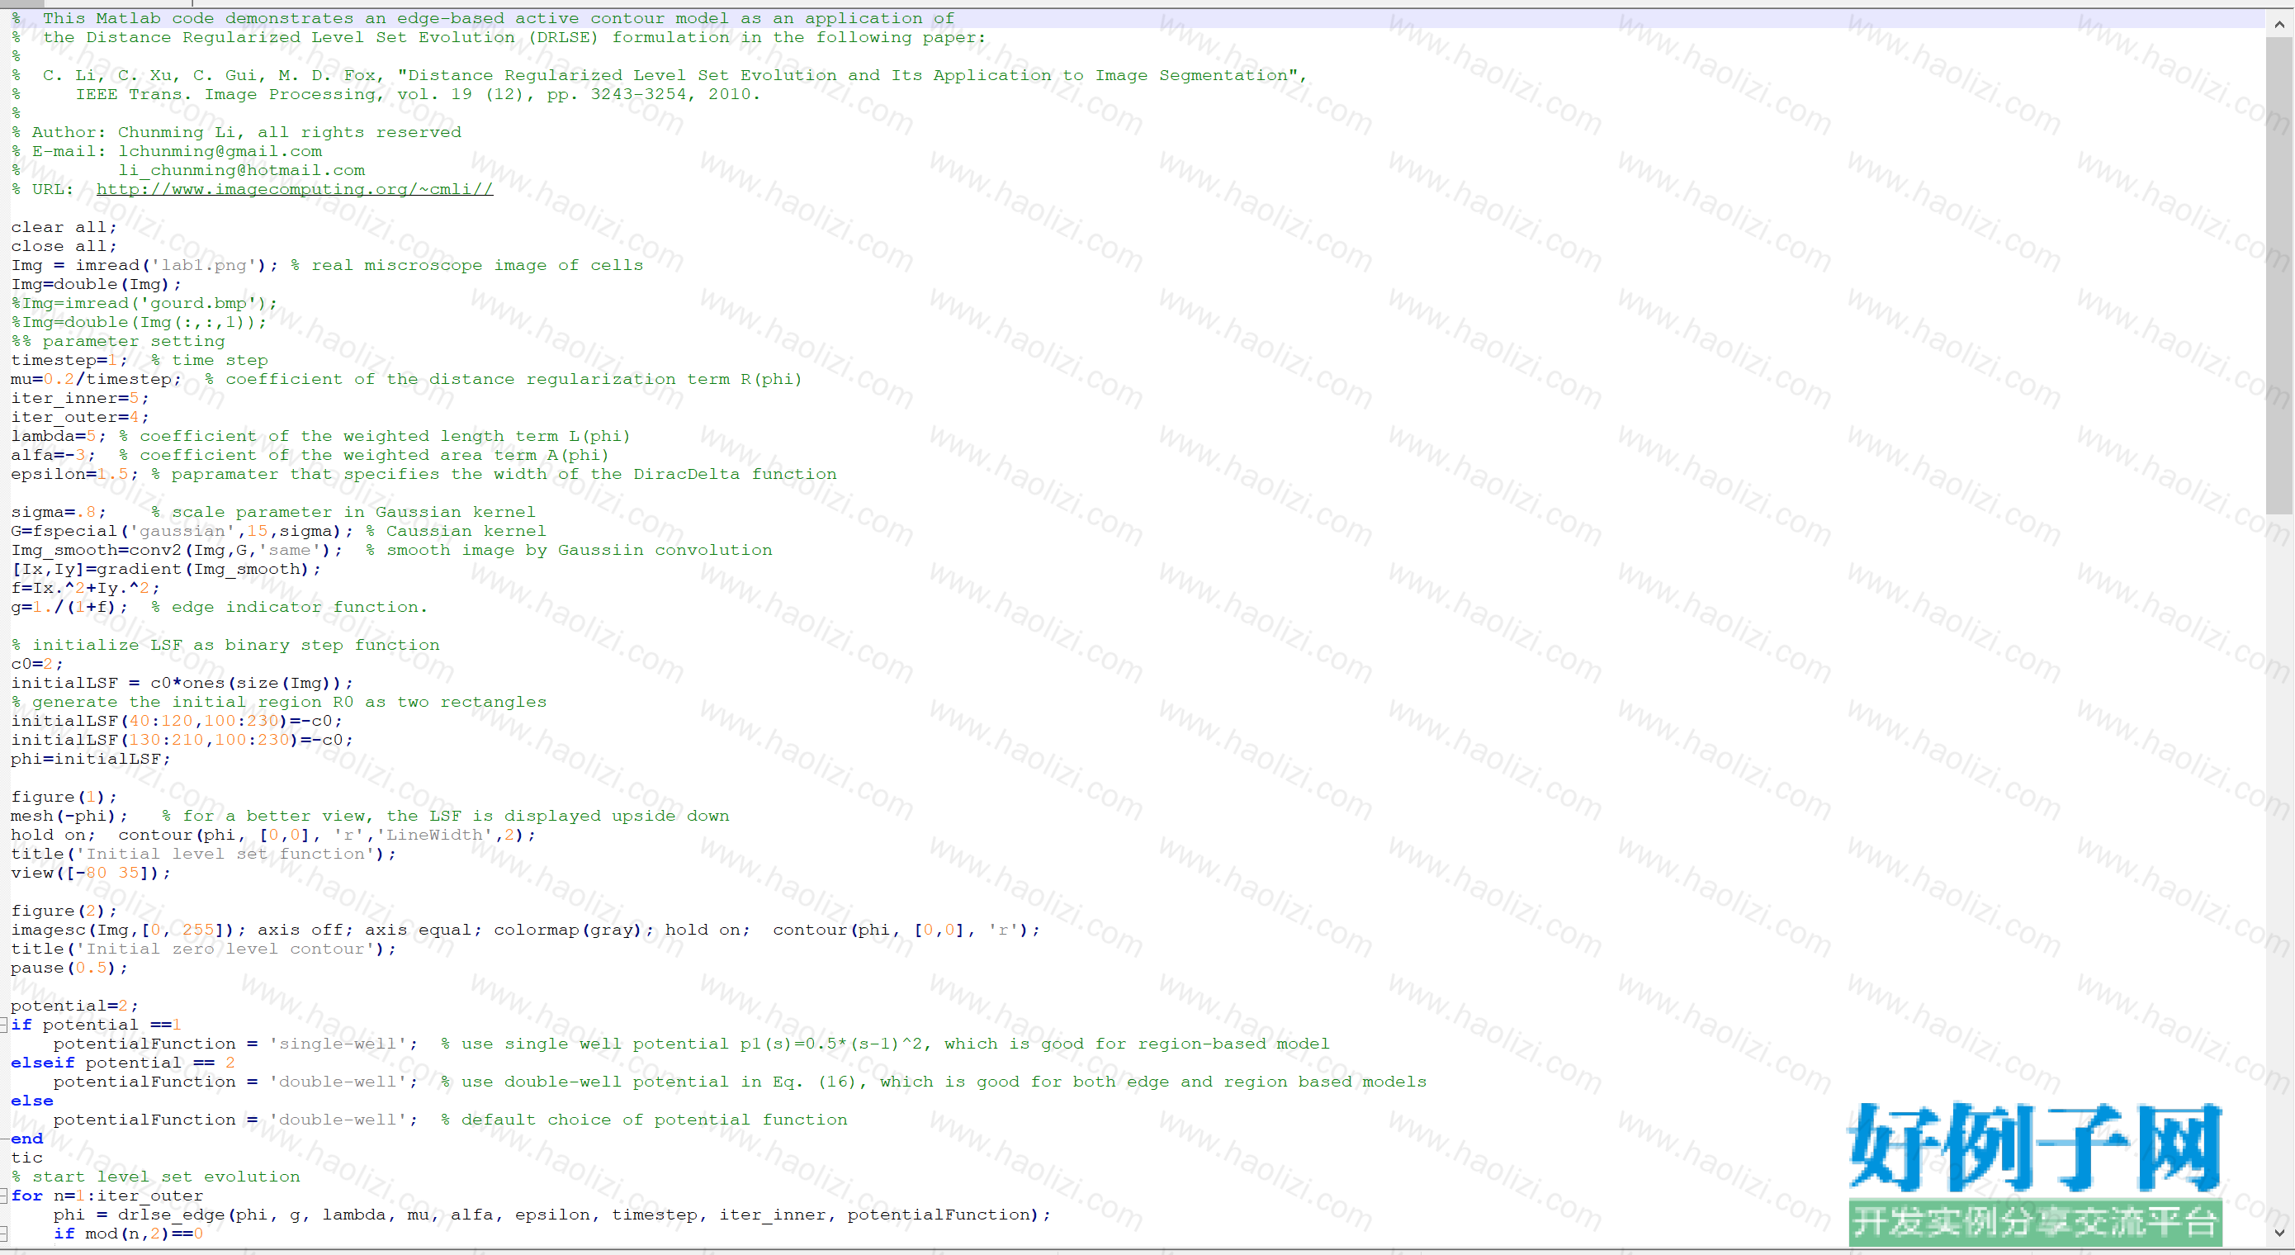Click the imread('lab1.png') line
2295x1255 pixels.
click(327, 266)
